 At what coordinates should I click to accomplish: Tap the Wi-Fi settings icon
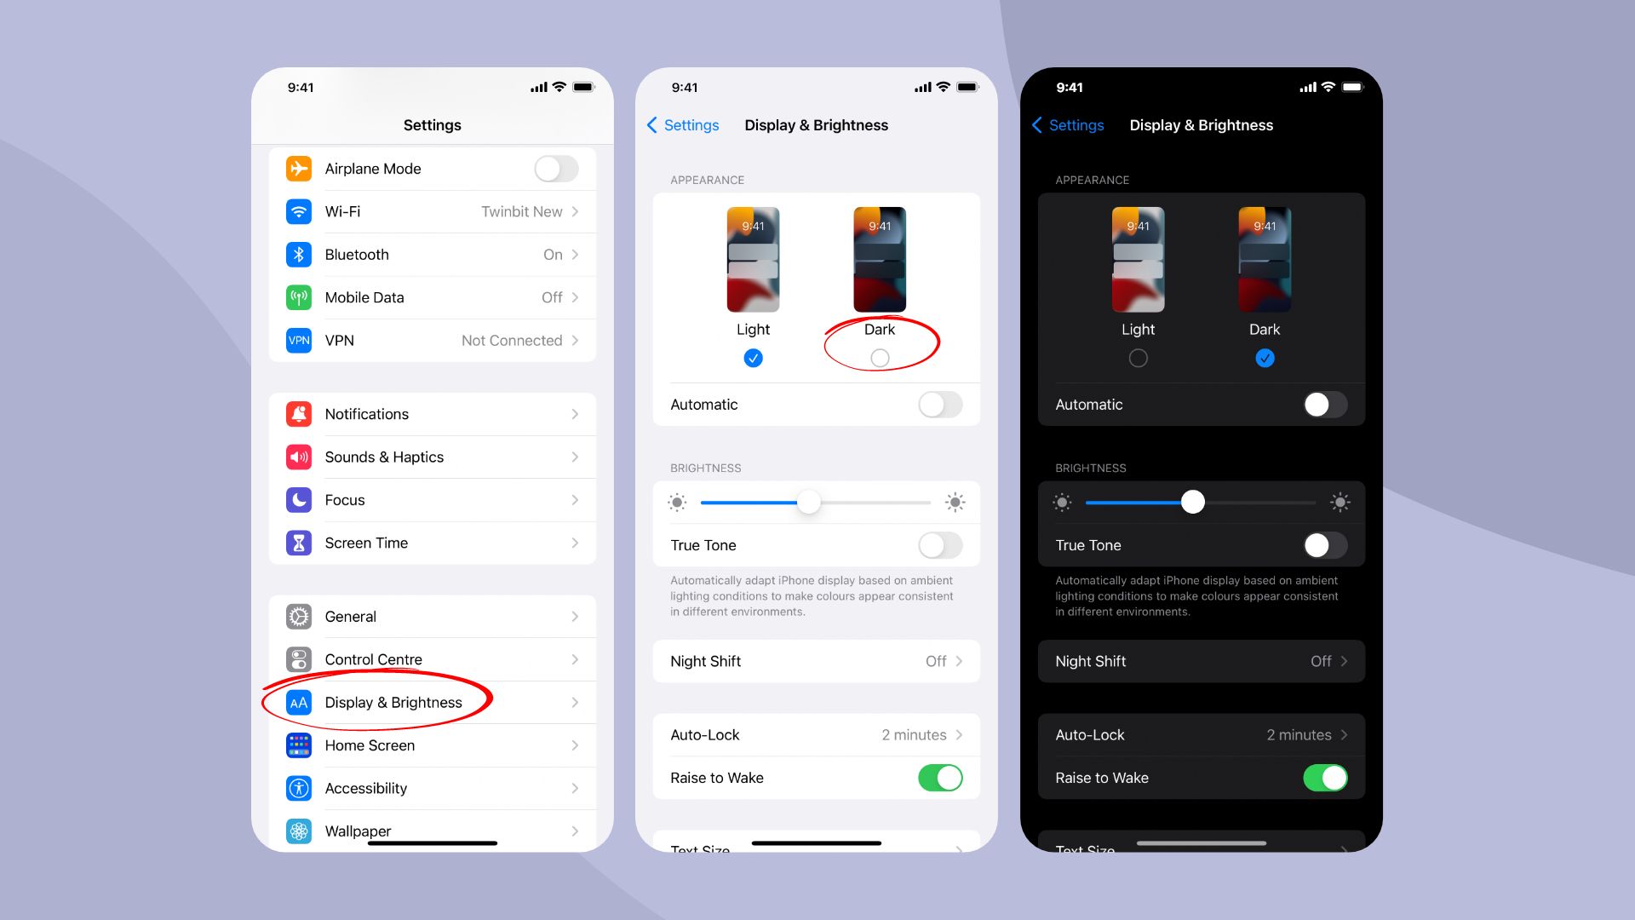pos(297,211)
